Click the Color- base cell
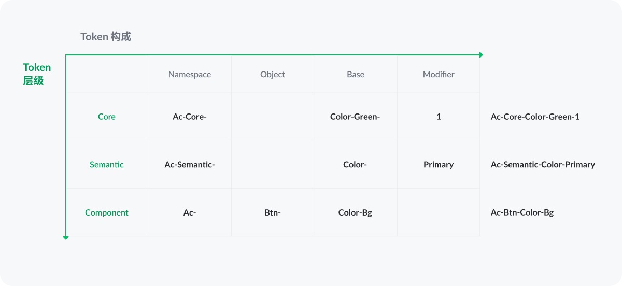This screenshot has height=286, width=622. pos(355,164)
